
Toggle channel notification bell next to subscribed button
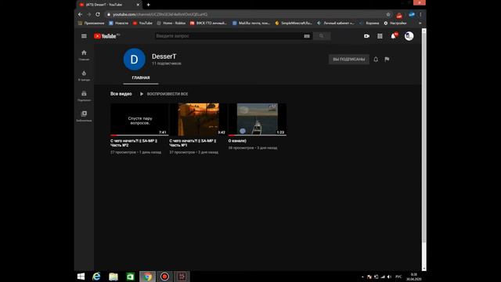tap(376, 60)
